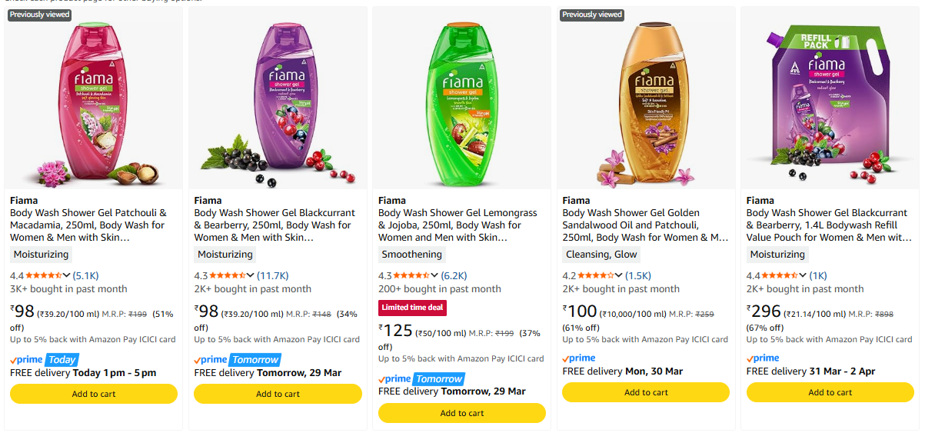Image resolution: width=945 pixels, height=433 pixels.
Task: Add Patchouli & Macadamia shower gel to cart
Action: click(94, 394)
